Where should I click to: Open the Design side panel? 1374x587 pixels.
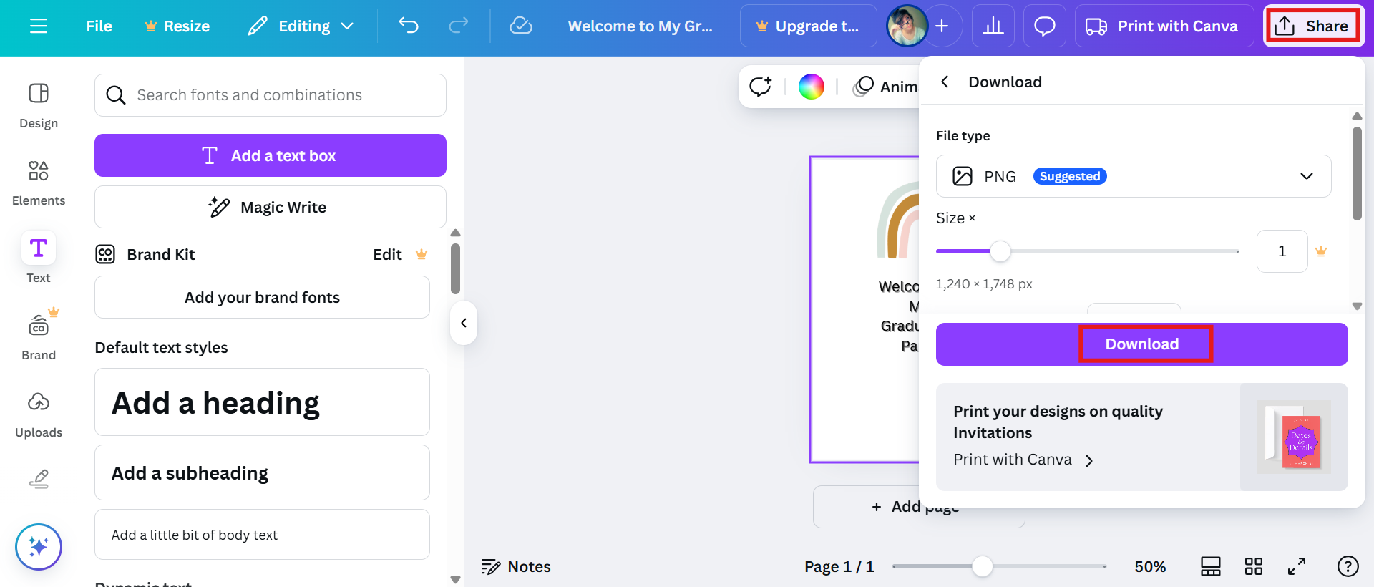(39, 105)
